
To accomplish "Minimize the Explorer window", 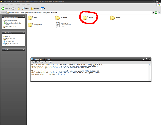I will point(154,1).
